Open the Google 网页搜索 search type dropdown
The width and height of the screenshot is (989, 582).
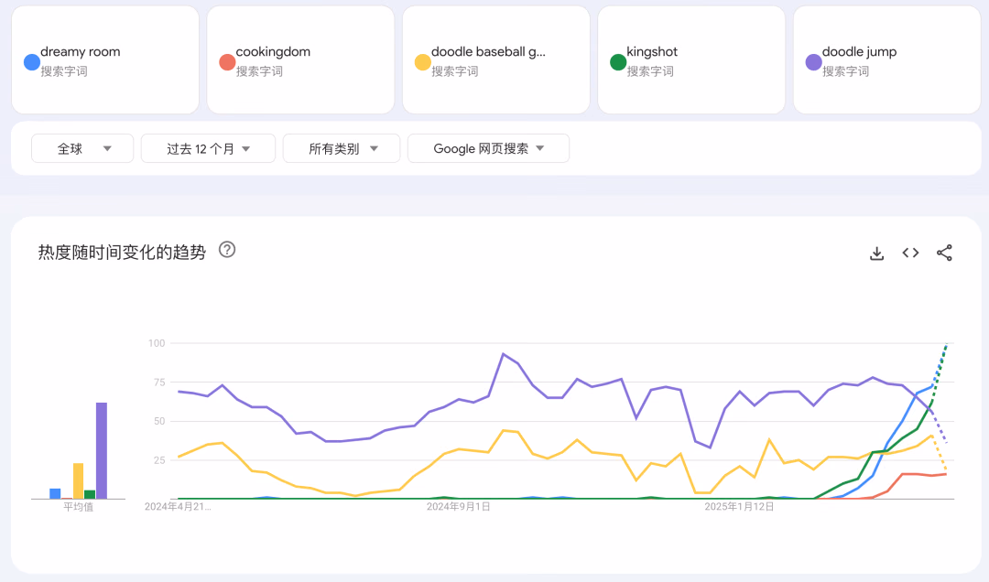[x=488, y=148]
